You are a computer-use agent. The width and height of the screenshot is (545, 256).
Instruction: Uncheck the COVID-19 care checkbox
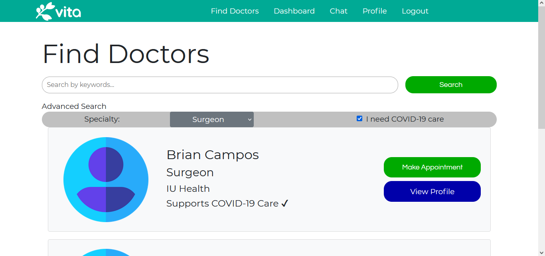tap(359, 118)
